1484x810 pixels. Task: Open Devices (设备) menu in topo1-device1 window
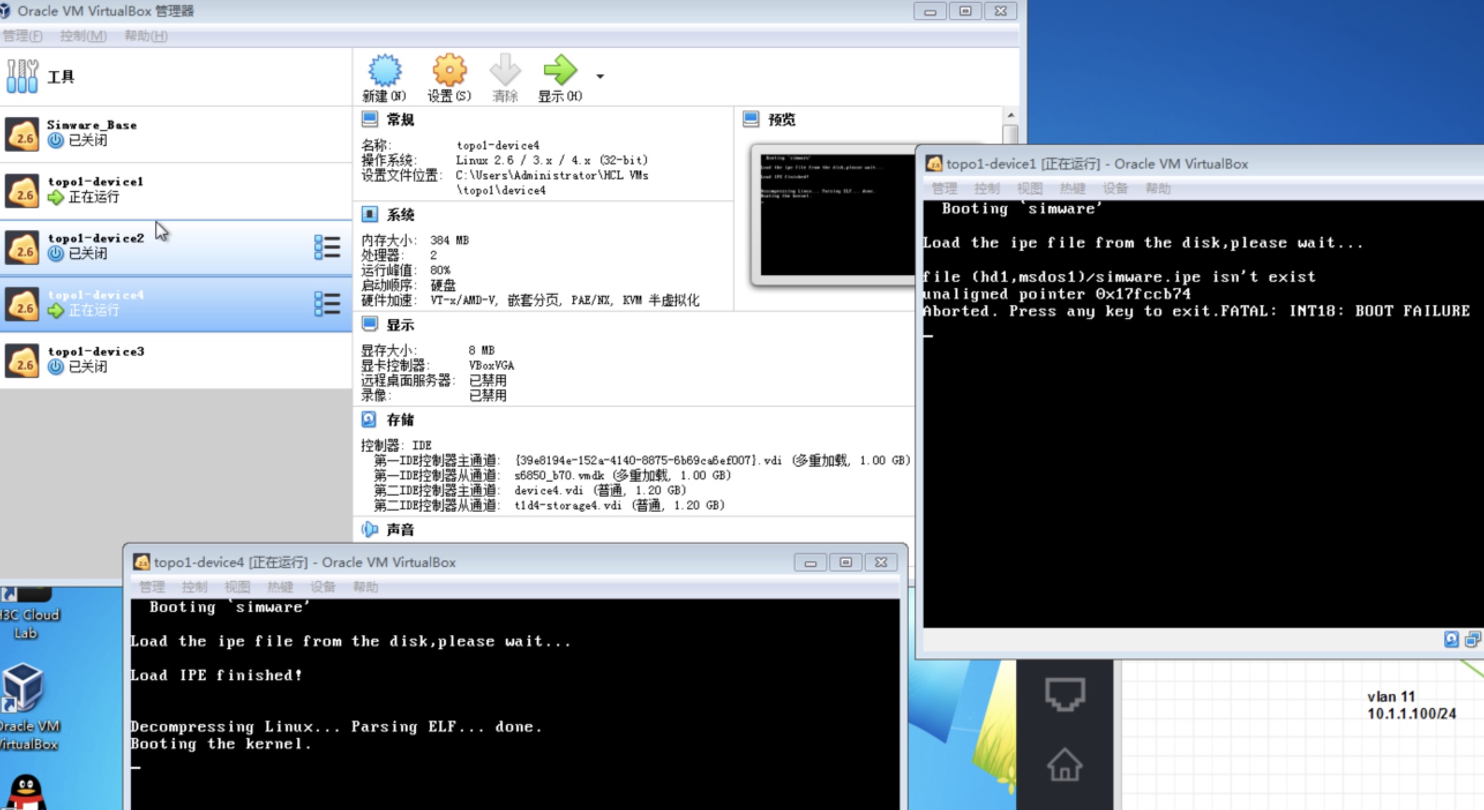(x=1115, y=189)
